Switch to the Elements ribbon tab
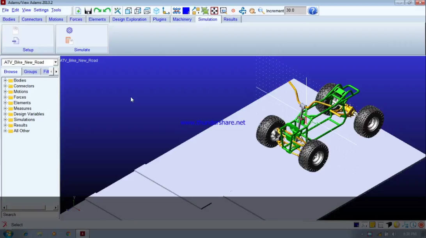The height and width of the screenshot is (238, 426). (97, 19)
